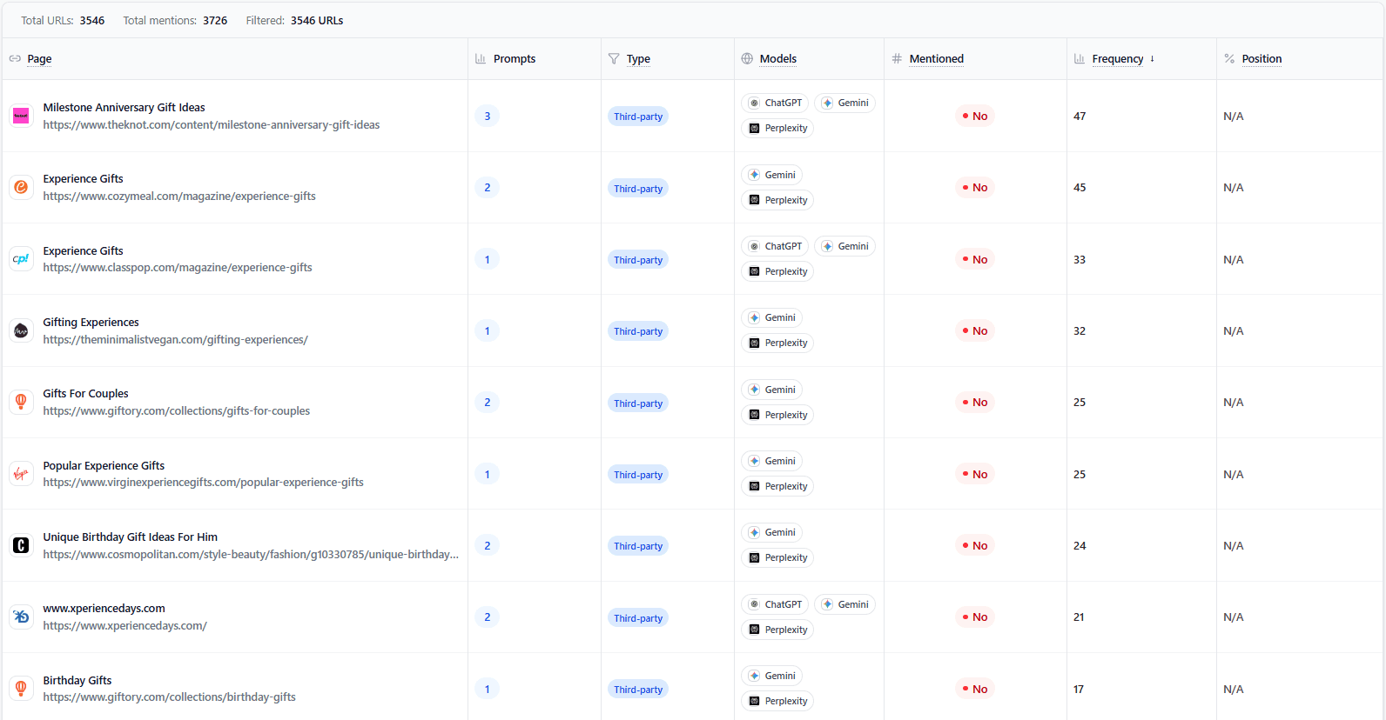Viewport: 1386px width, 720px height.
Task: Filter by Type column header
Action: [638, 58]
